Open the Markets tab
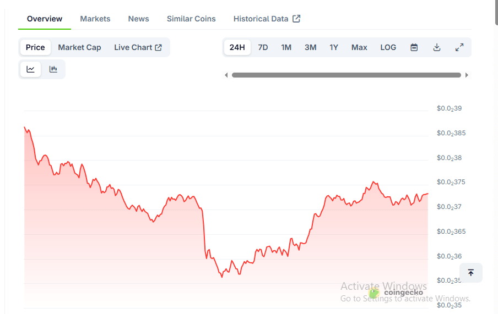Screen dimensions: 498x314 tap(95, 19)
